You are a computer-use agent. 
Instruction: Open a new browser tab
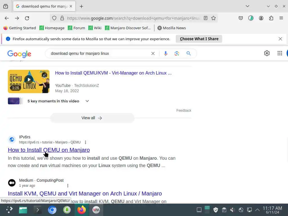[81, 6]
